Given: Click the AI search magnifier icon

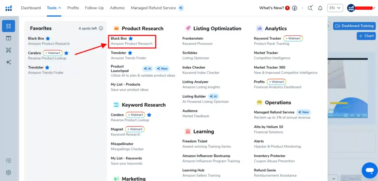Looking at the screenshot, I should pos(310,8).
